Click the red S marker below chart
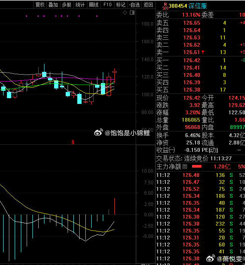This screenshot has height=265, width=245. [73, 142]
